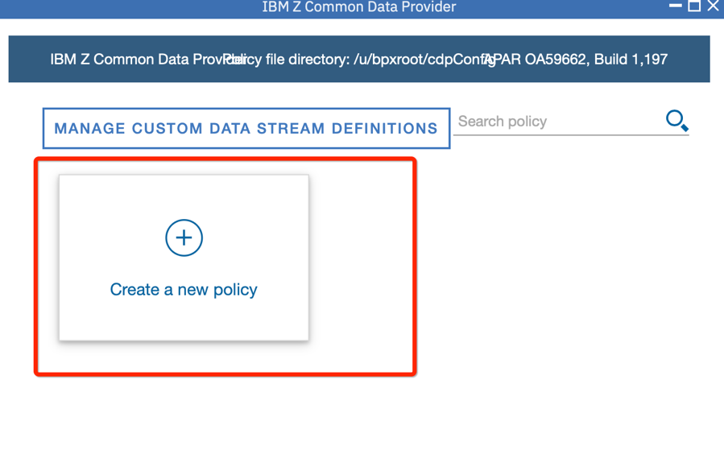The height and width of the screenshot is (454, 724).
Task: Click the word 'MANAGE' on the outlined button
Action: tap(89, 128)
